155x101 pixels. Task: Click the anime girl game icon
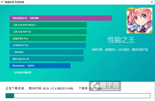(139, 21)
